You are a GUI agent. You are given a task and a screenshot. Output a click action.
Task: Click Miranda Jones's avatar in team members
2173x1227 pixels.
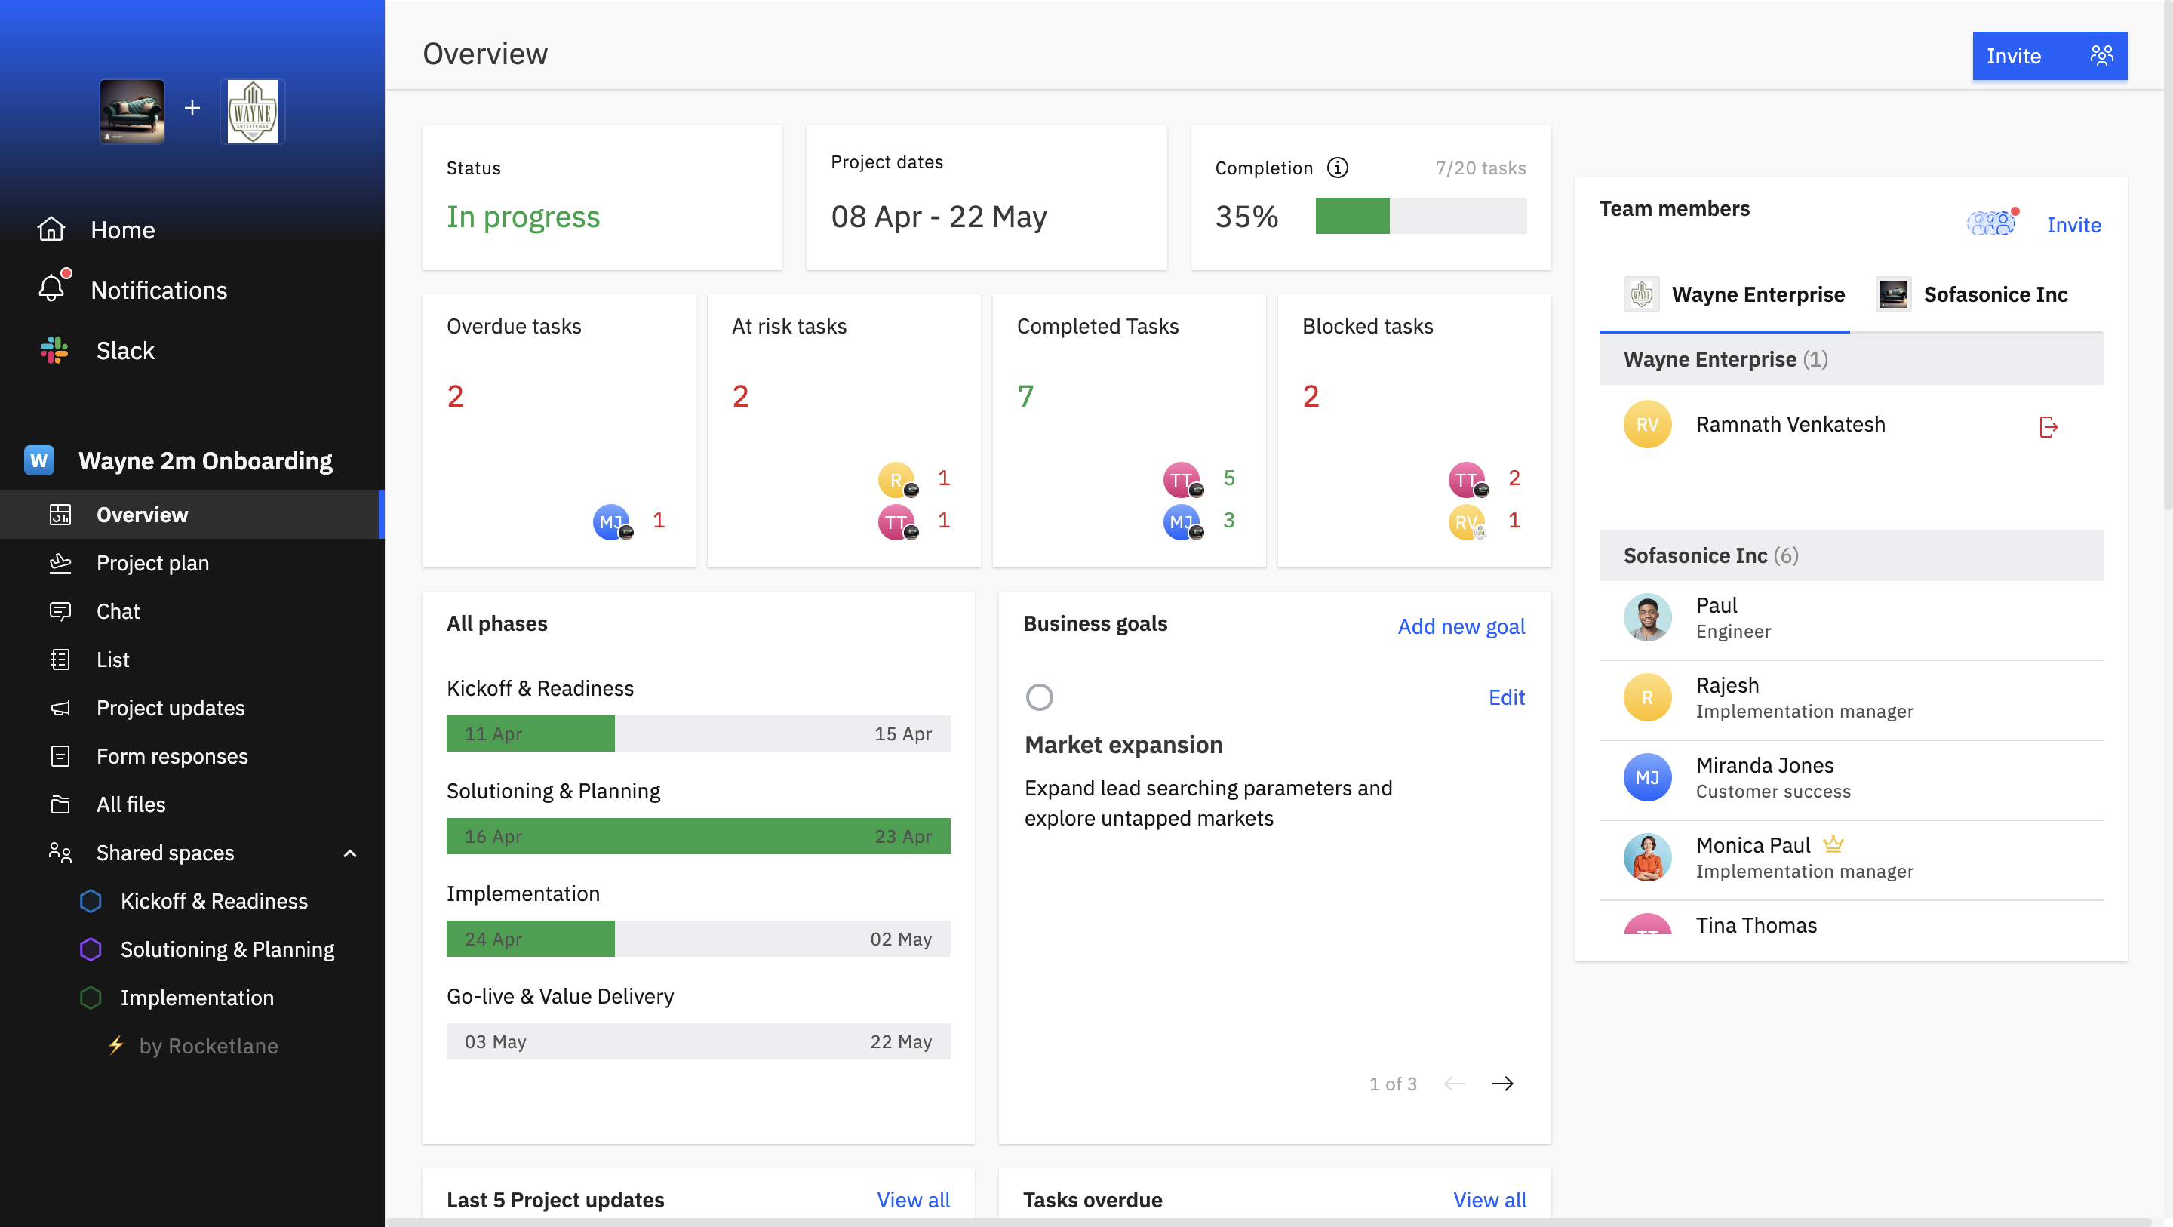coord(1646,777)
